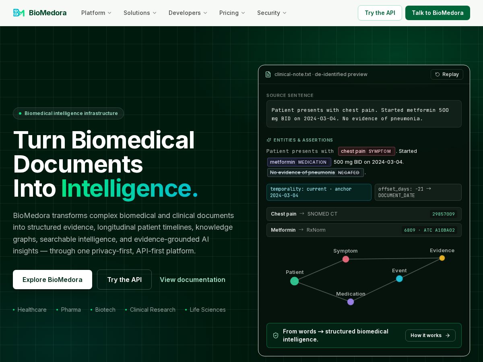Click the circular replay arrow icon

[438, 74]
